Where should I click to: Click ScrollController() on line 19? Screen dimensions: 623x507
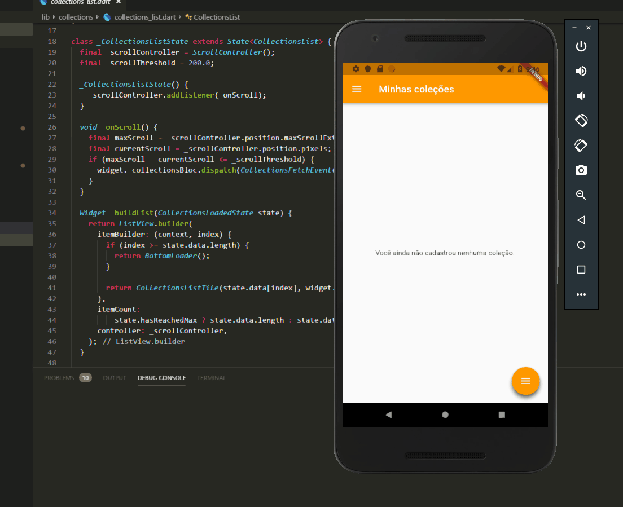coord(233,52)
